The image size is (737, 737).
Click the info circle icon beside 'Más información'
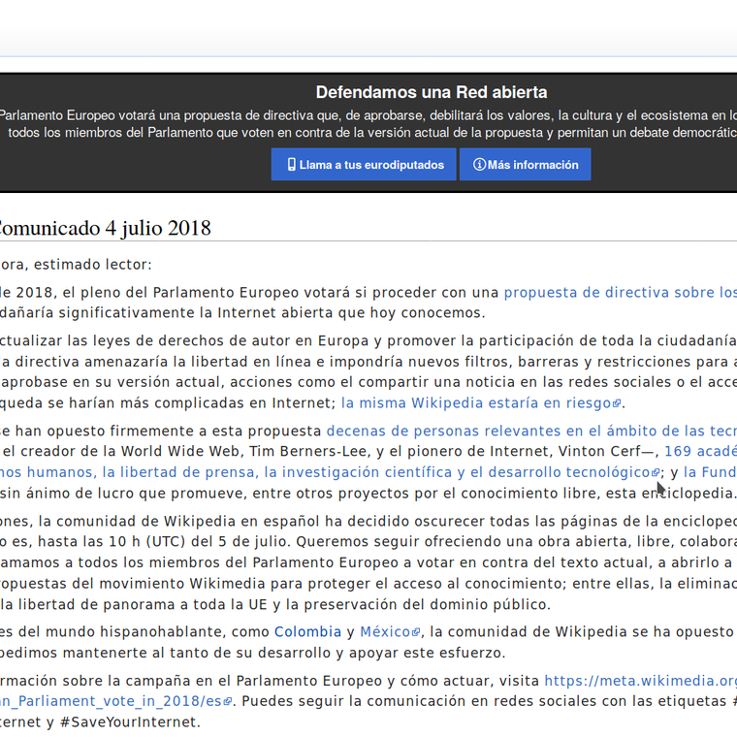point(479,165)
